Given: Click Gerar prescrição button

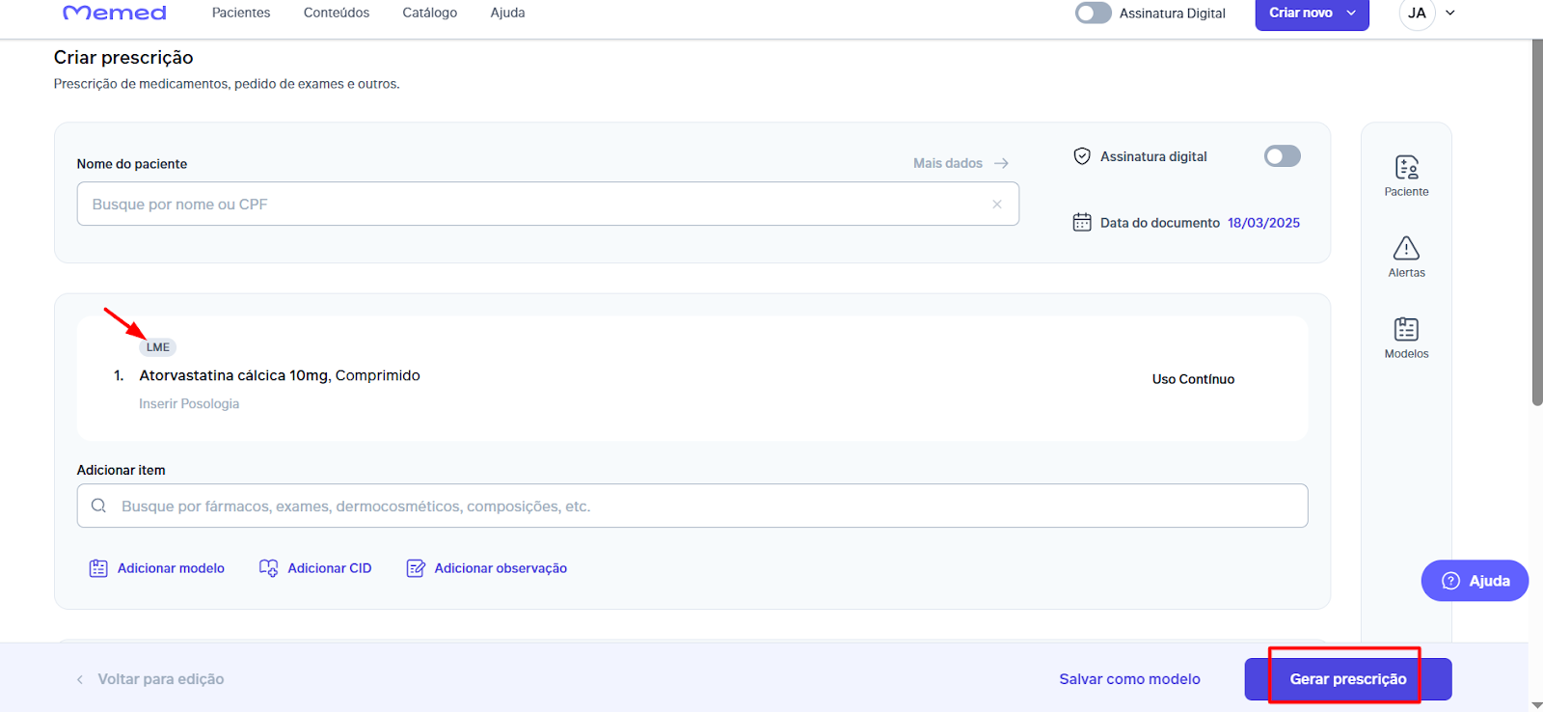Looking at the screenshot, I should coord(1348,679).
